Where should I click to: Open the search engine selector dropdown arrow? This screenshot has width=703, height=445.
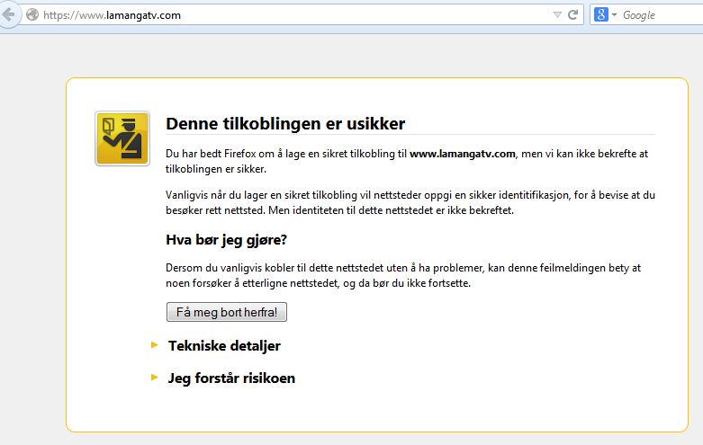614,14
